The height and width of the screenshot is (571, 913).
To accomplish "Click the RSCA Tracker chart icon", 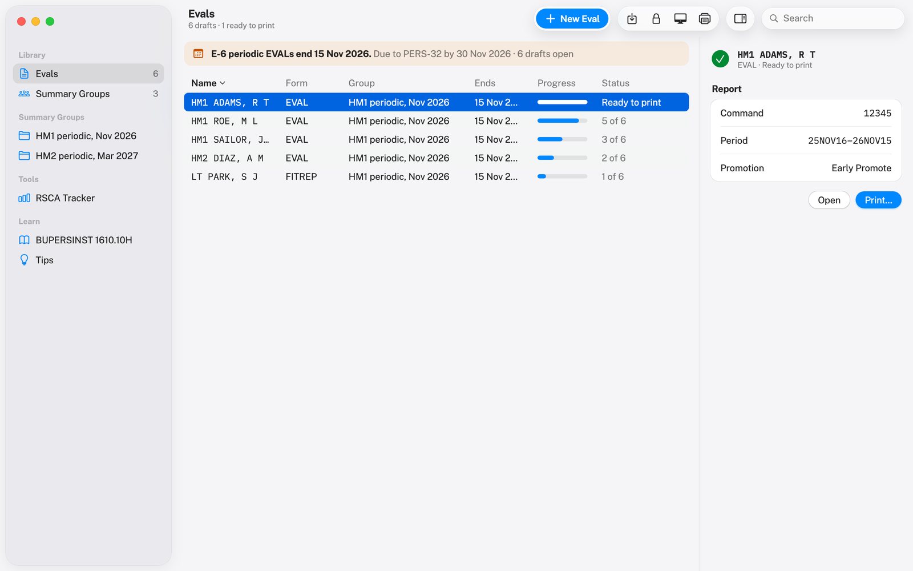I will tap(24, 198).
